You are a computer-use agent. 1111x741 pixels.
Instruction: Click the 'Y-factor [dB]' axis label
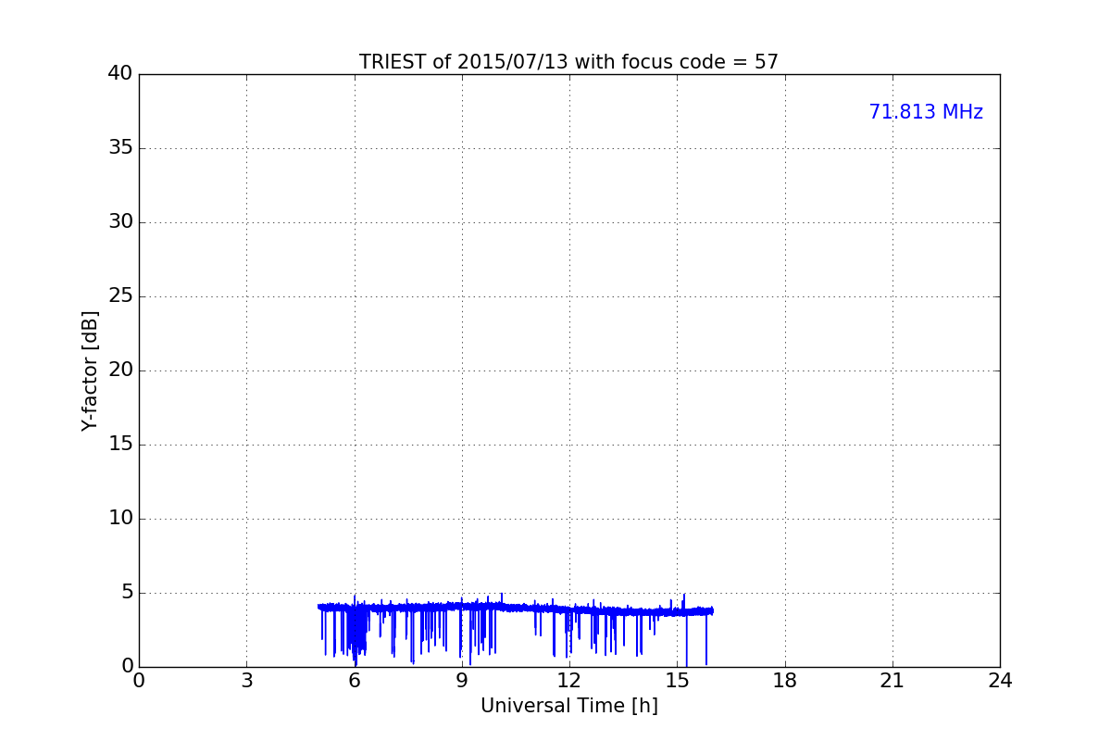(90, 370)
